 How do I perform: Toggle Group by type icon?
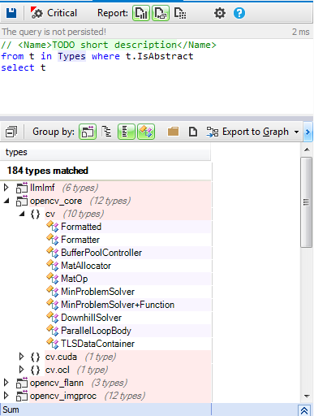146,132
